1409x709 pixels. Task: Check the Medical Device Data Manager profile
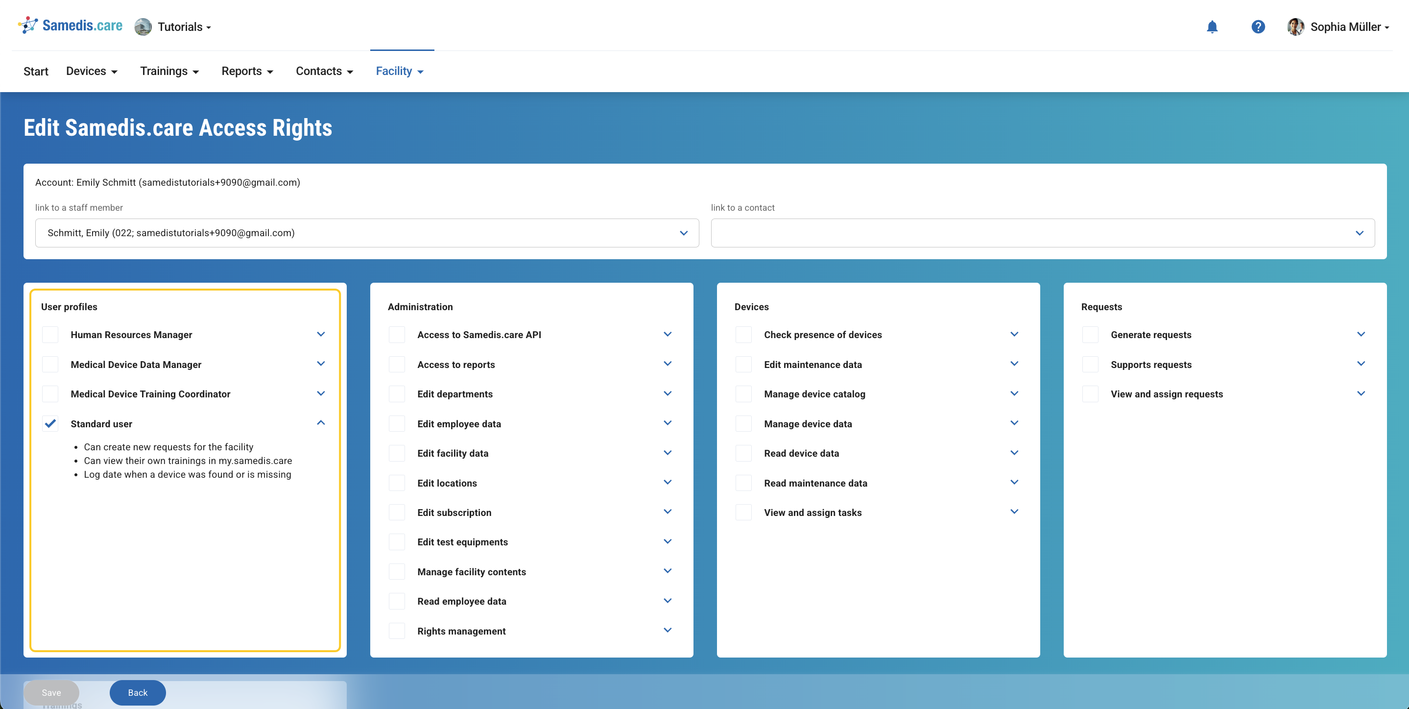click(x=50, y=365)
